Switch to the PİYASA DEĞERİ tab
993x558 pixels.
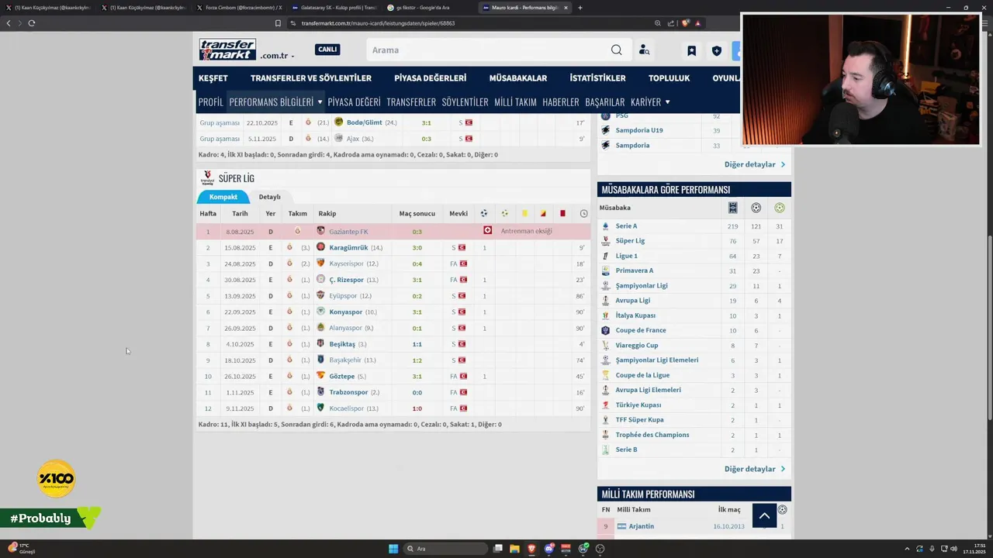tap(354, 102)
